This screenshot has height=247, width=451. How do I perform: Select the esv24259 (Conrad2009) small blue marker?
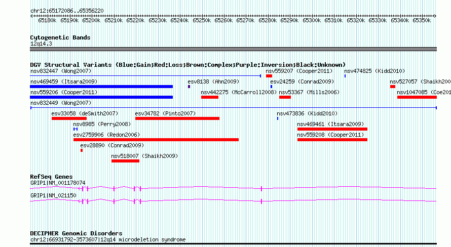[271, 87]
